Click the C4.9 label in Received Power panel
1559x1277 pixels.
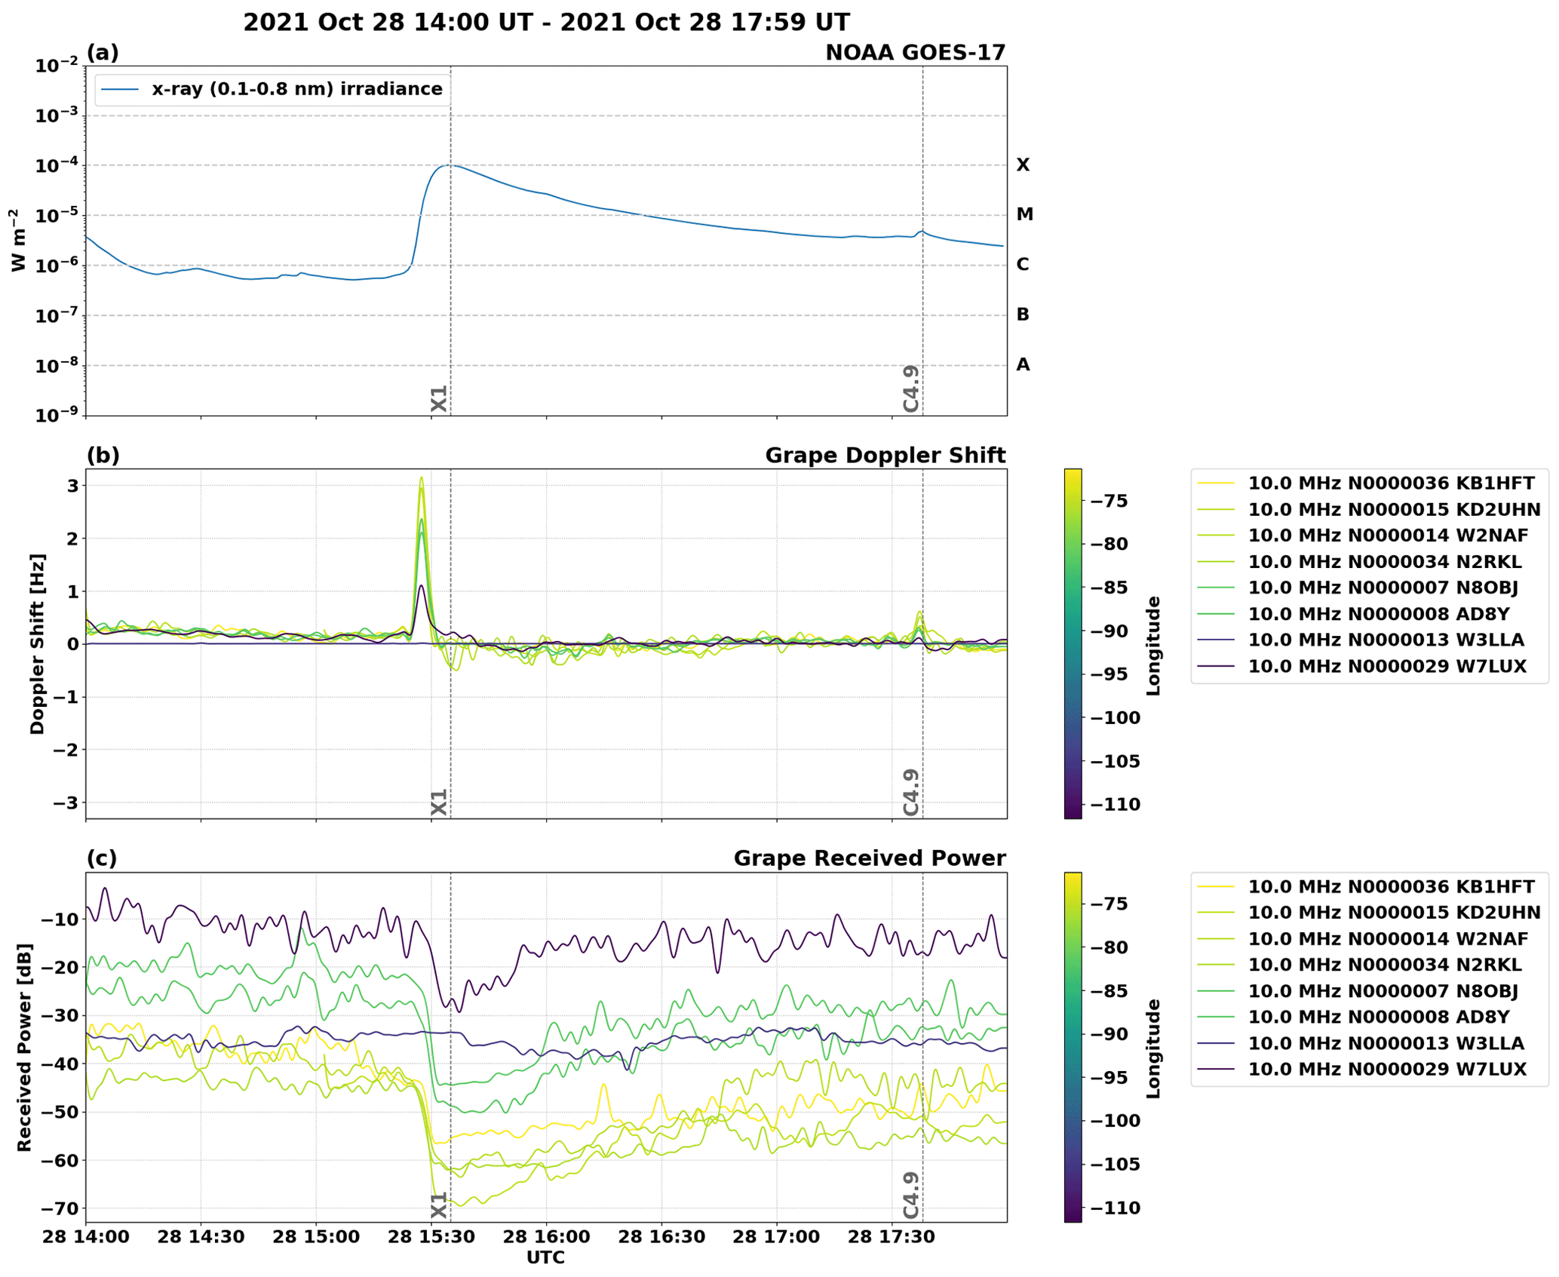pos(910,1195)
